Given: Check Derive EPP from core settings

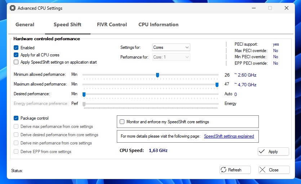Looking at the screenshot, I should (16, 151).
